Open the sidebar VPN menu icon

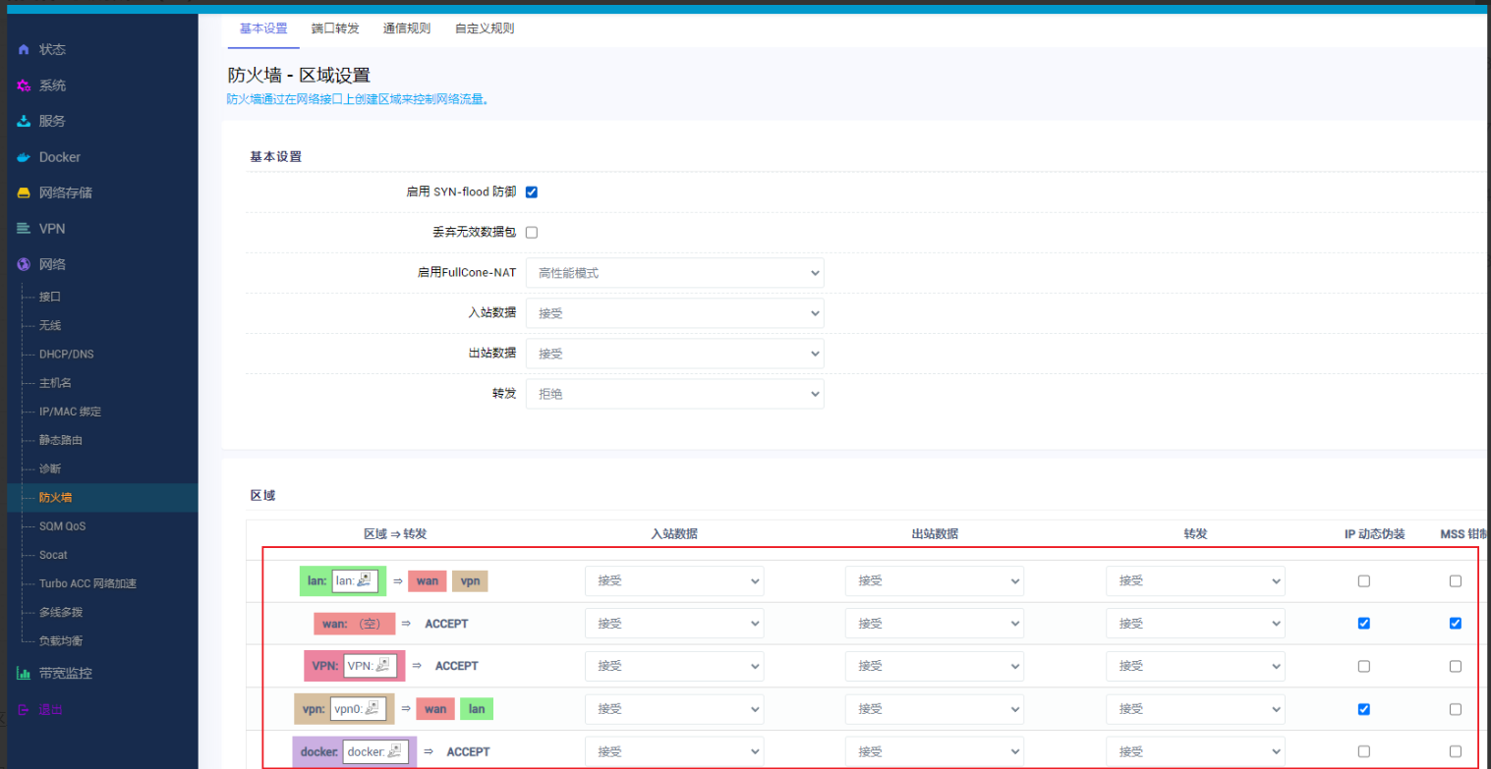pyautogui.click(x=24, y=229)
